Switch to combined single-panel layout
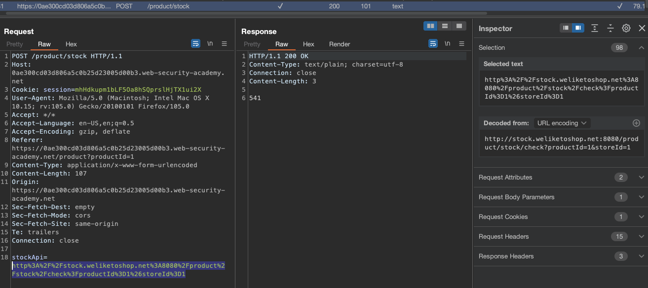Screen dimensions: 648x288 tap(459, 26)
